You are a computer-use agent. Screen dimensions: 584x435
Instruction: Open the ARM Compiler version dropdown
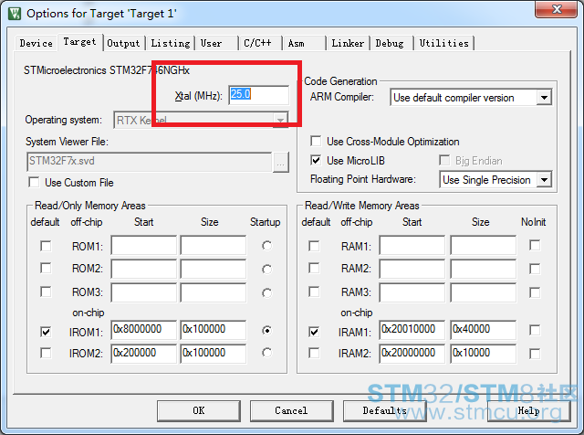544,98
